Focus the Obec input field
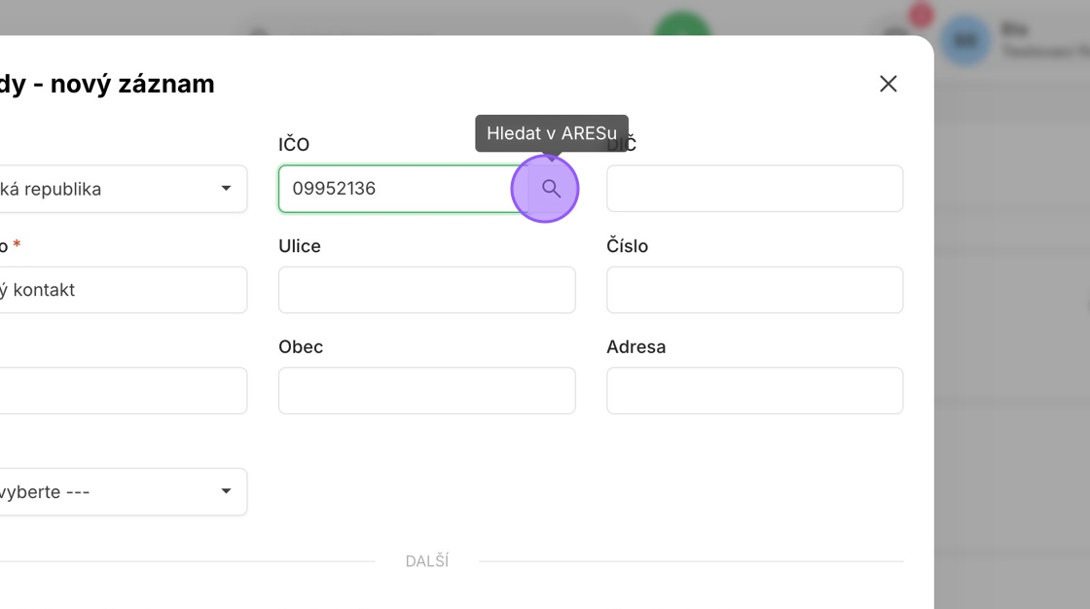Image resolution: width=1090 pixels, height=609 pixels. coord(427,391)
